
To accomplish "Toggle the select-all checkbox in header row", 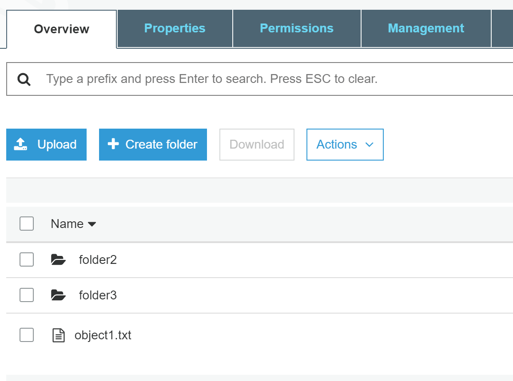I will (x=27, y=224).
